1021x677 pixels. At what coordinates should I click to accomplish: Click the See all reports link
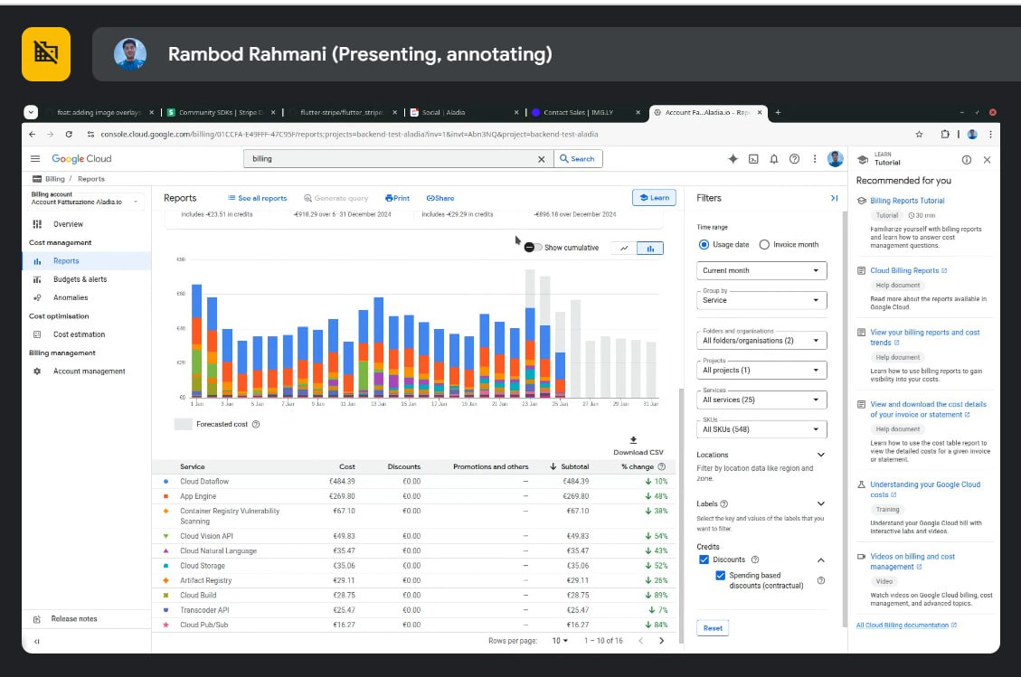coord(257,198)
